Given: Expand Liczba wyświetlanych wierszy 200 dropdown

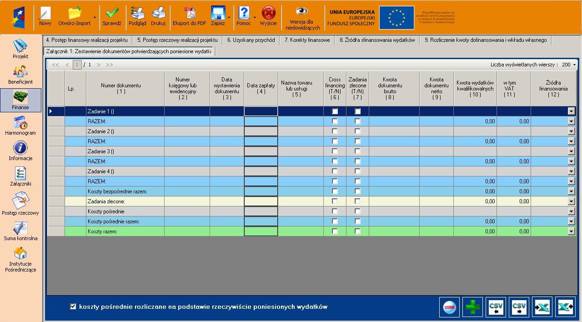Looking at the screenshot, I should point(574,65).
